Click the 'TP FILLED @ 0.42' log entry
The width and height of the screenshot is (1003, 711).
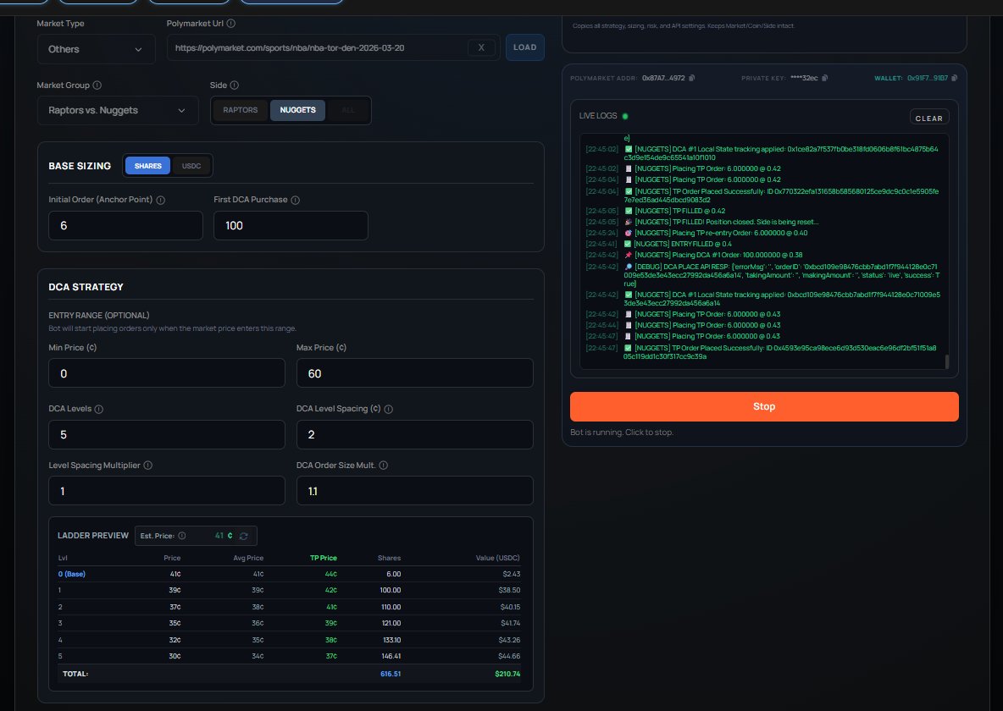click(x=679, y=211)
